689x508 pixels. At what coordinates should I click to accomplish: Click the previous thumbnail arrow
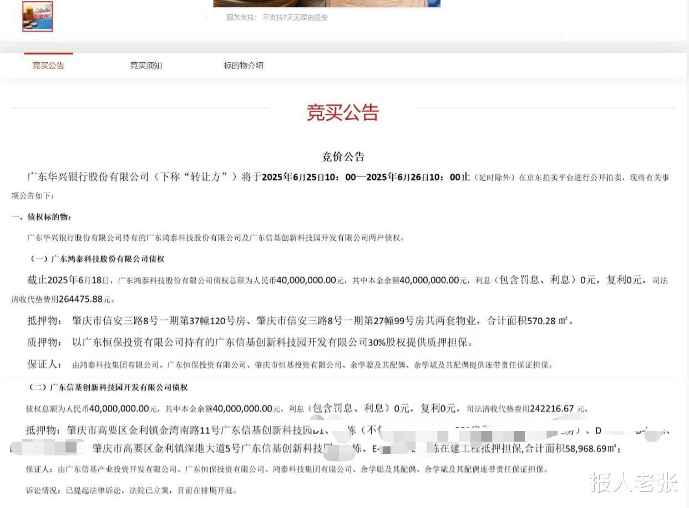pos(14,17)
